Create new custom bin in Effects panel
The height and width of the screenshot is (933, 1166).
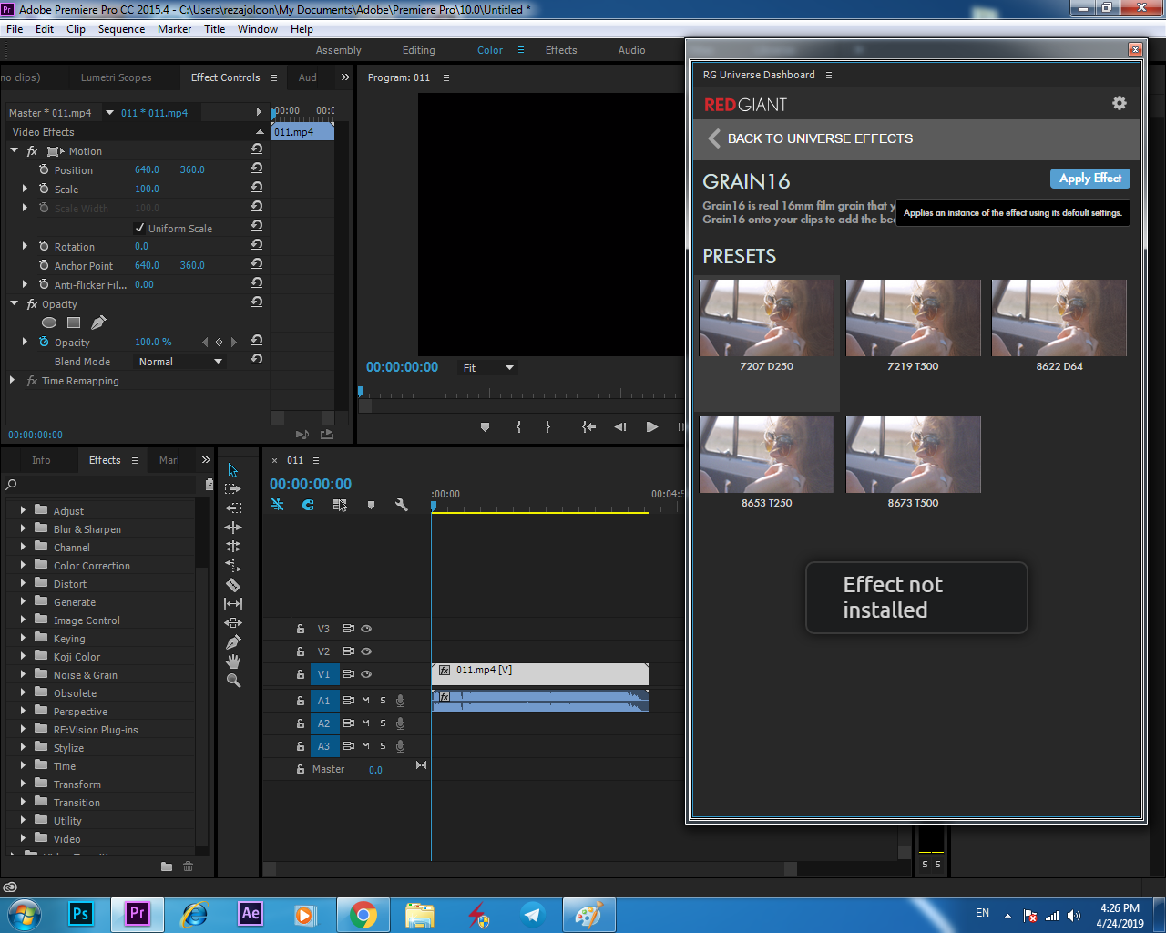[167, 866]
